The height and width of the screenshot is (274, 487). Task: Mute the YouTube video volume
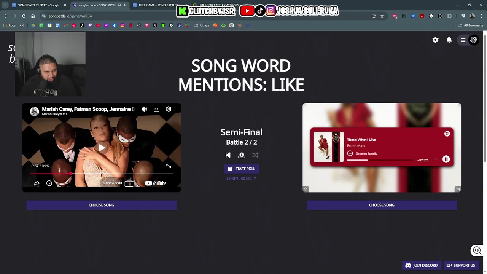(x=144, y=109)
